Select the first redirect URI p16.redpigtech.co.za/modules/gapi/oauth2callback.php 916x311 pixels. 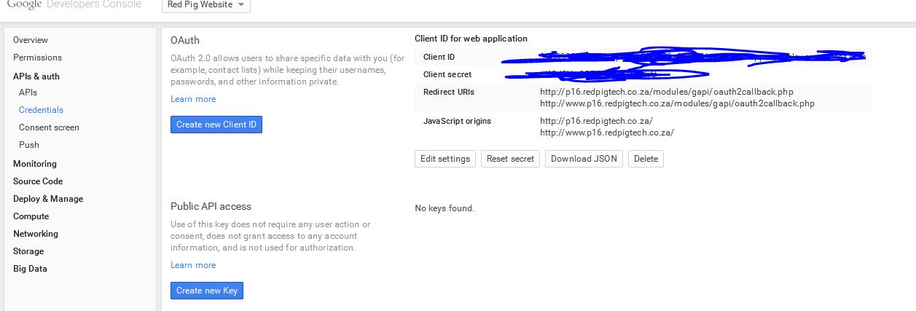pyautogui.click(x=667, y=92)
